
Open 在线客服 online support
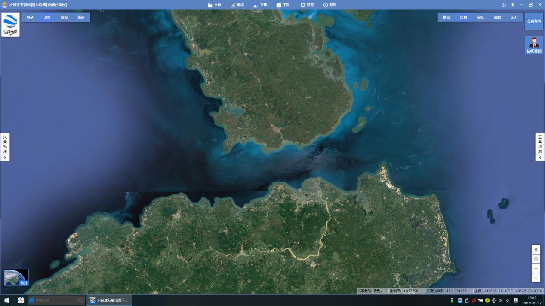click(x=534, y=45)
